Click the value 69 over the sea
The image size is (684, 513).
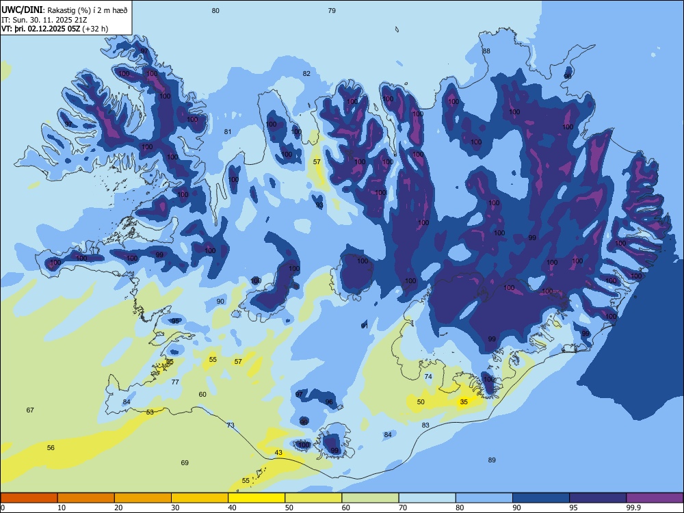[185, 462]
